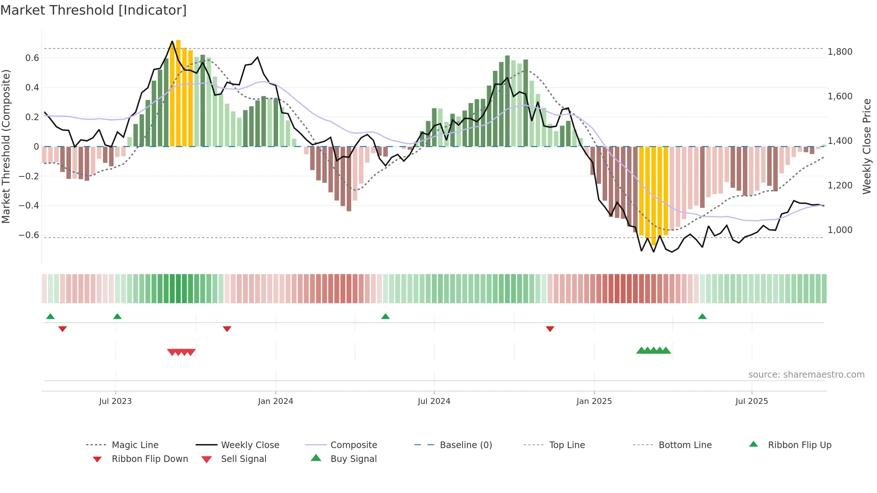Screen dimensions: 877x493
Task: Click the Jul 2025 x-axis label
Action: tap(752, 401)
